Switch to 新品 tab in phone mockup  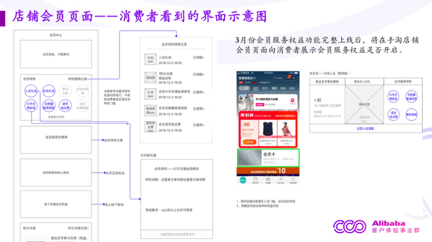(283, 88)
